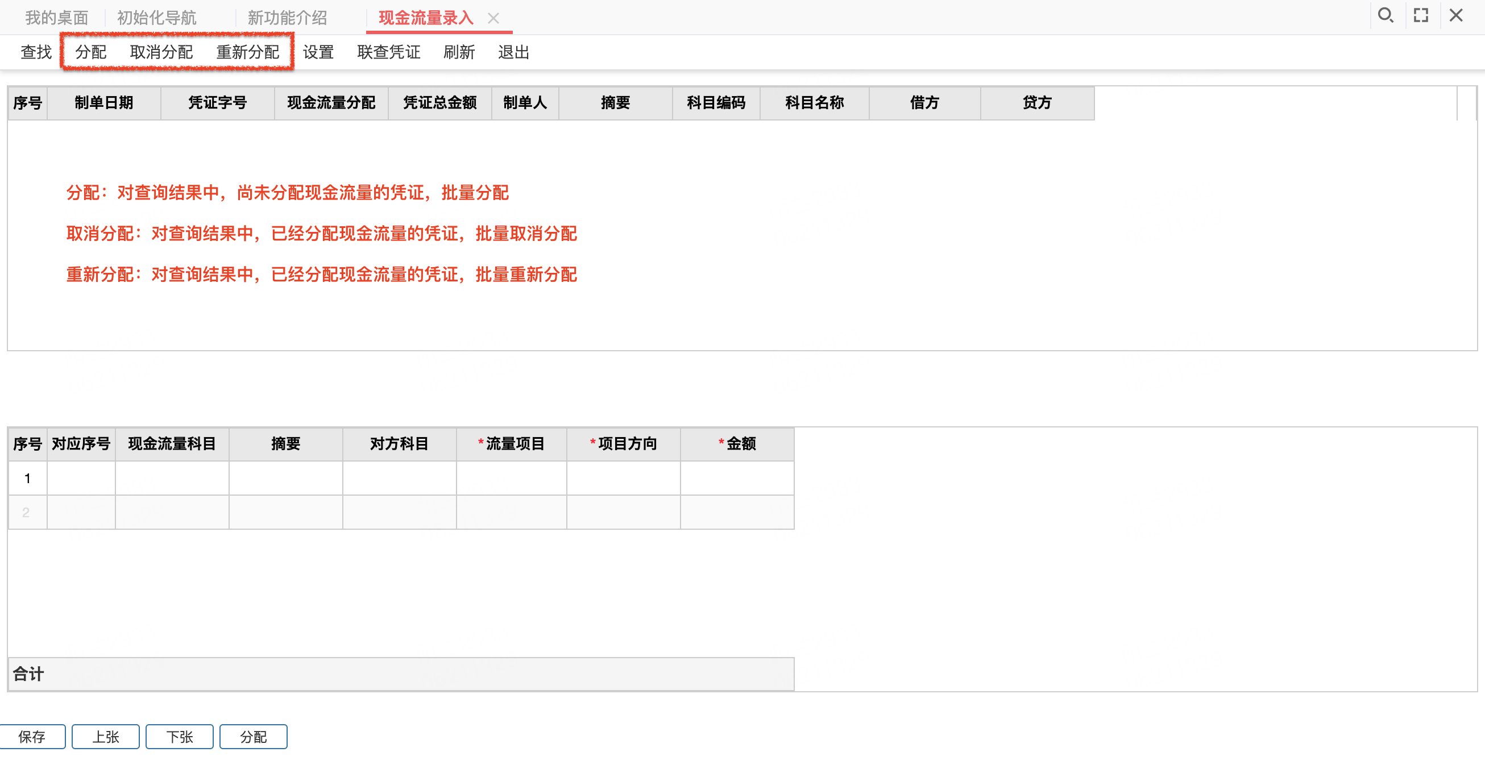Image resolution: width=1485 pixels, height=781 pixels.
Task: Click 取消分配 in the toolbar
Action: click(x=161, y=52)
